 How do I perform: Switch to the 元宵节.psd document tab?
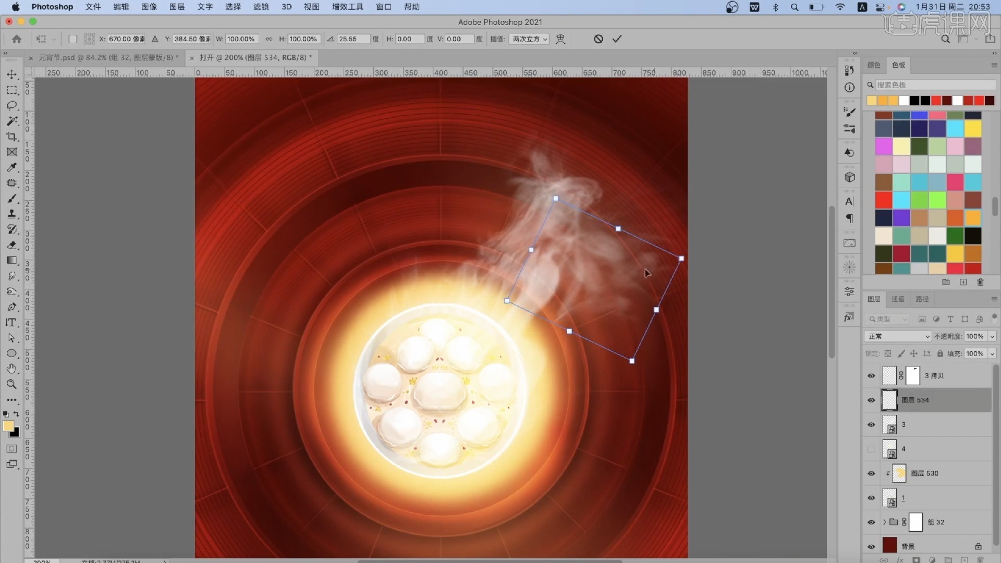pos(108,57)
